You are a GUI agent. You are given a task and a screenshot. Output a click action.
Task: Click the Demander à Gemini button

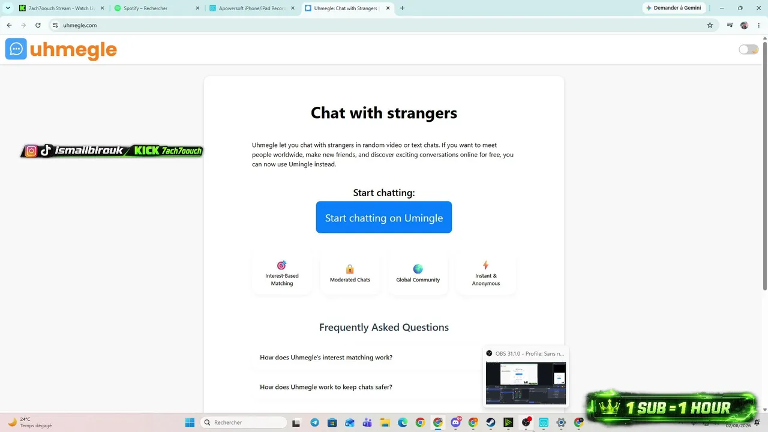pos(674,8)
